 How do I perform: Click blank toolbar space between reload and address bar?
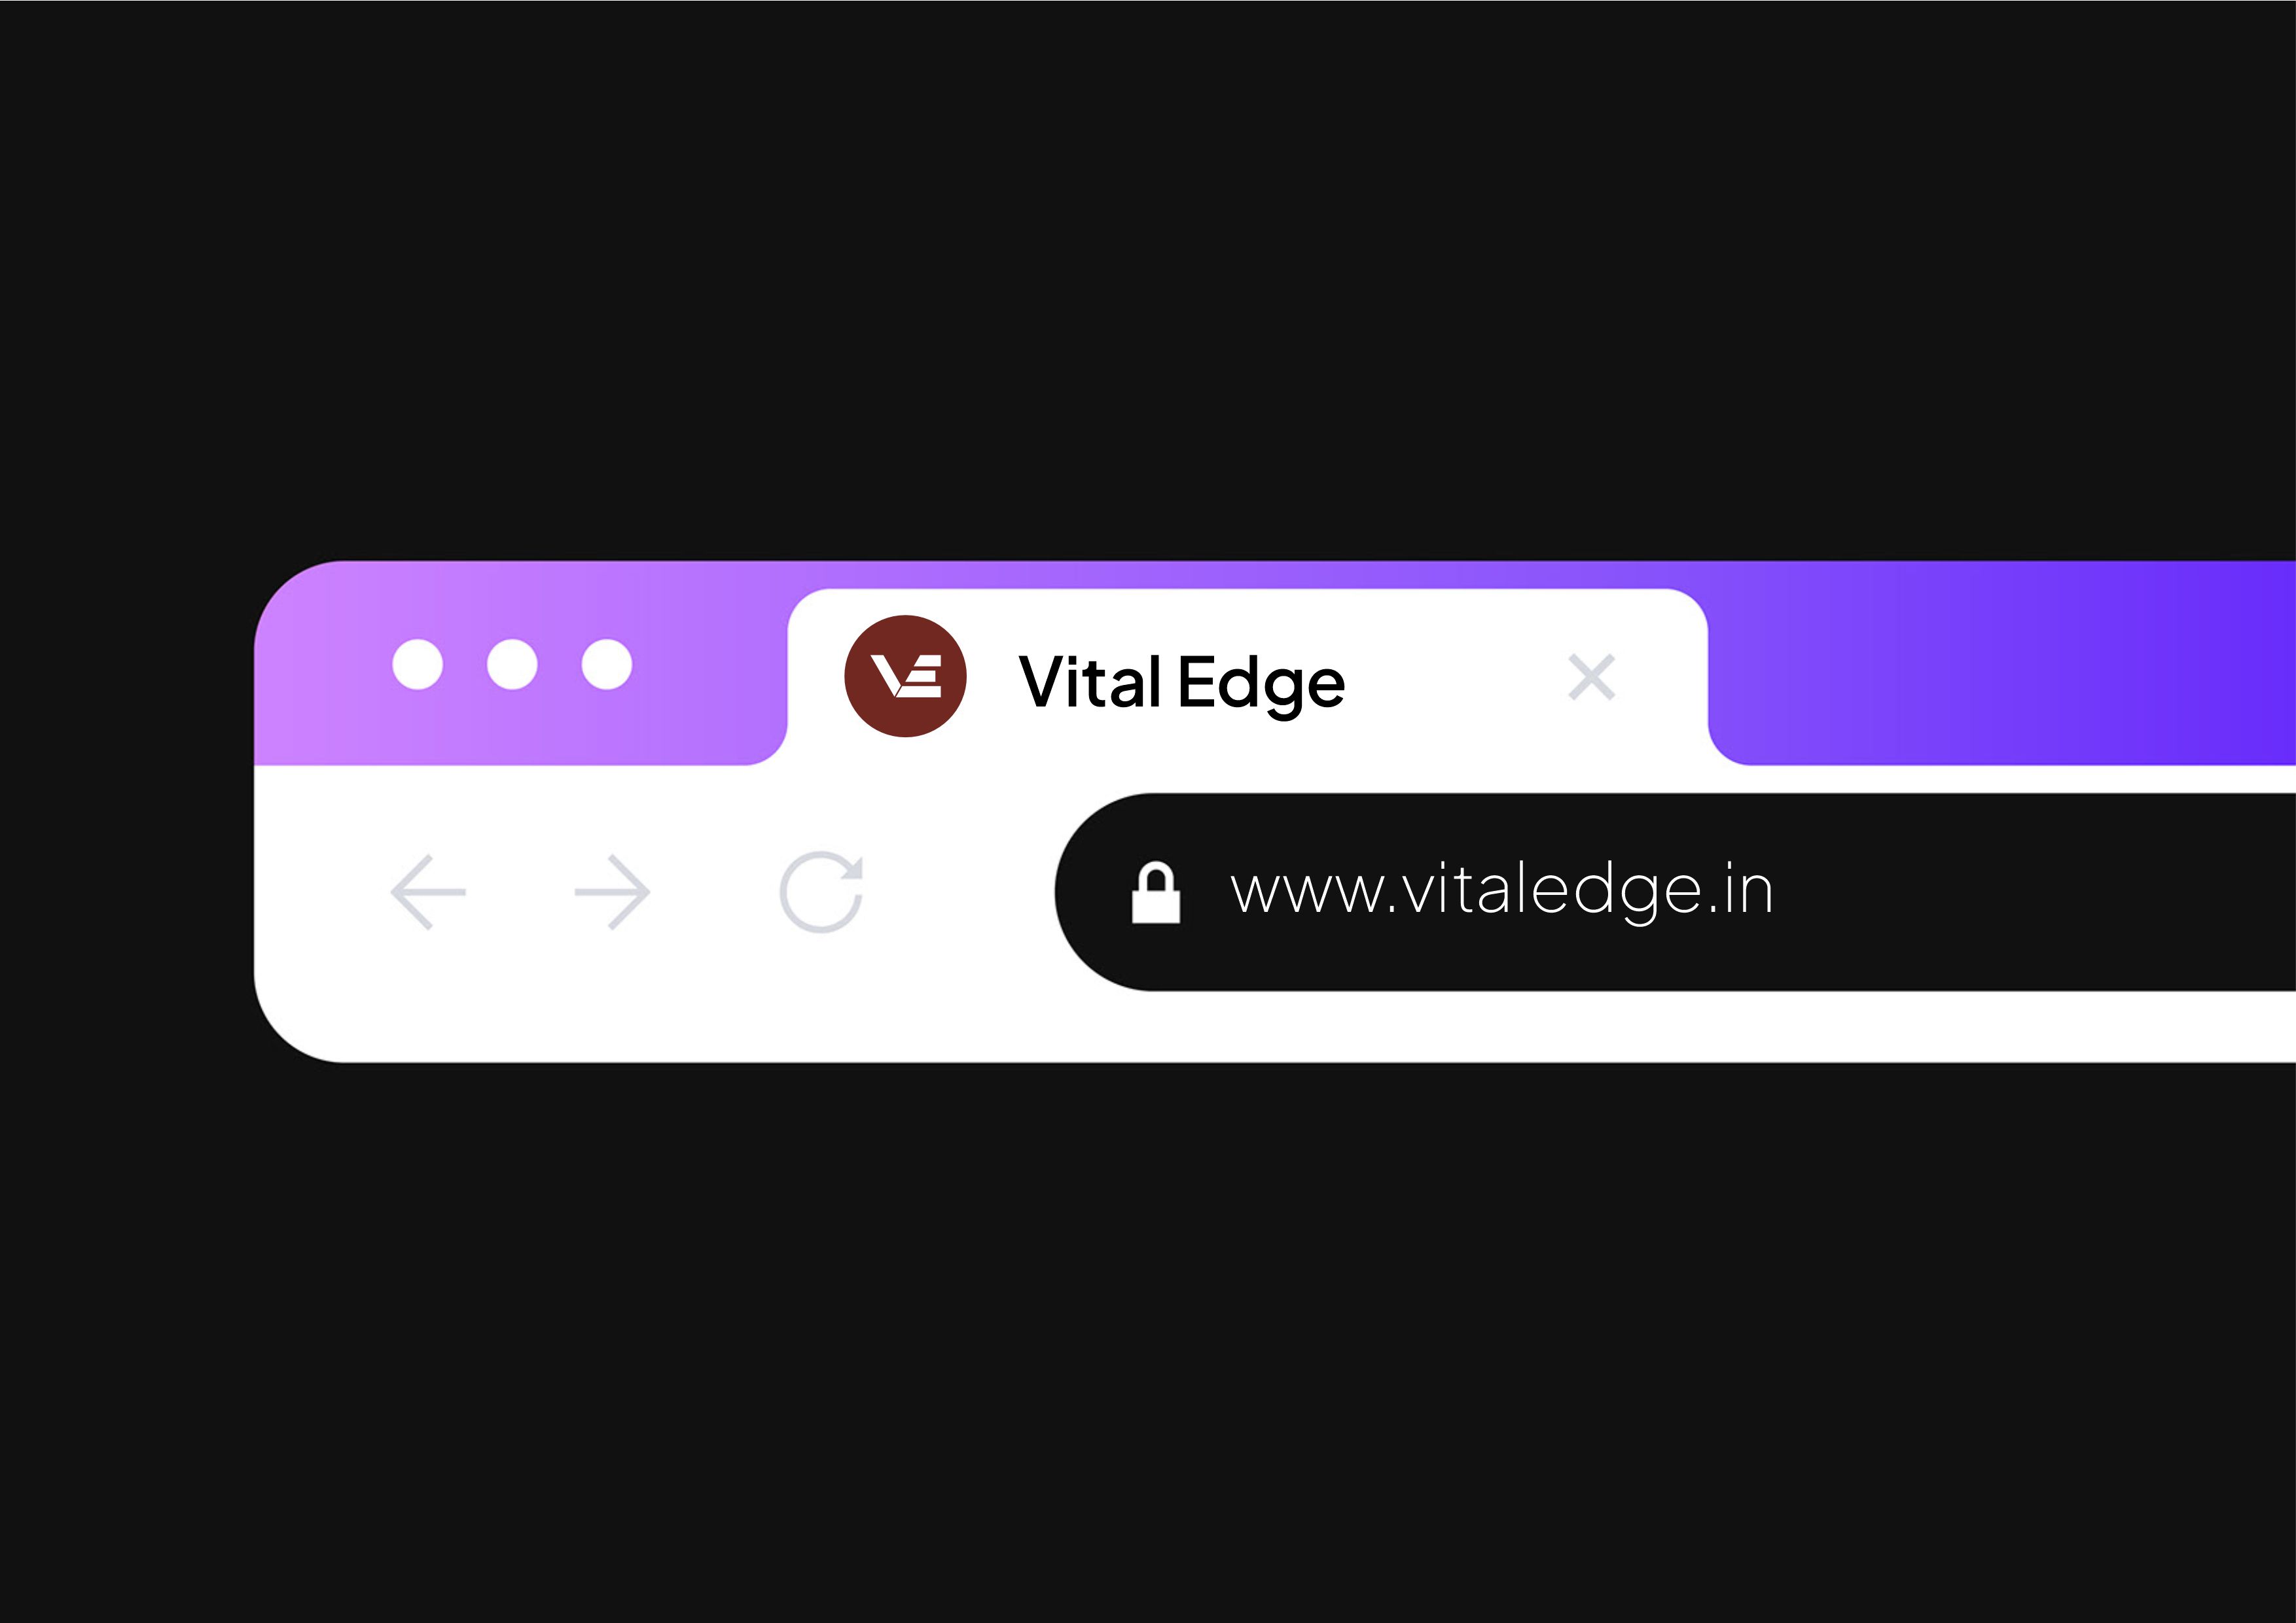pyautogui.click(x=960, y=892)
